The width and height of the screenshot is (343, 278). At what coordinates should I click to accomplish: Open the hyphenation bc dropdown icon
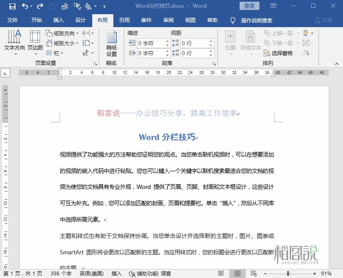point(88,53)
